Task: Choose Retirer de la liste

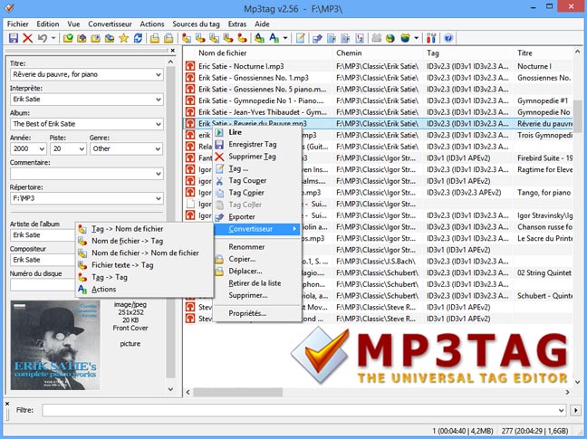Action: point(257,283)
